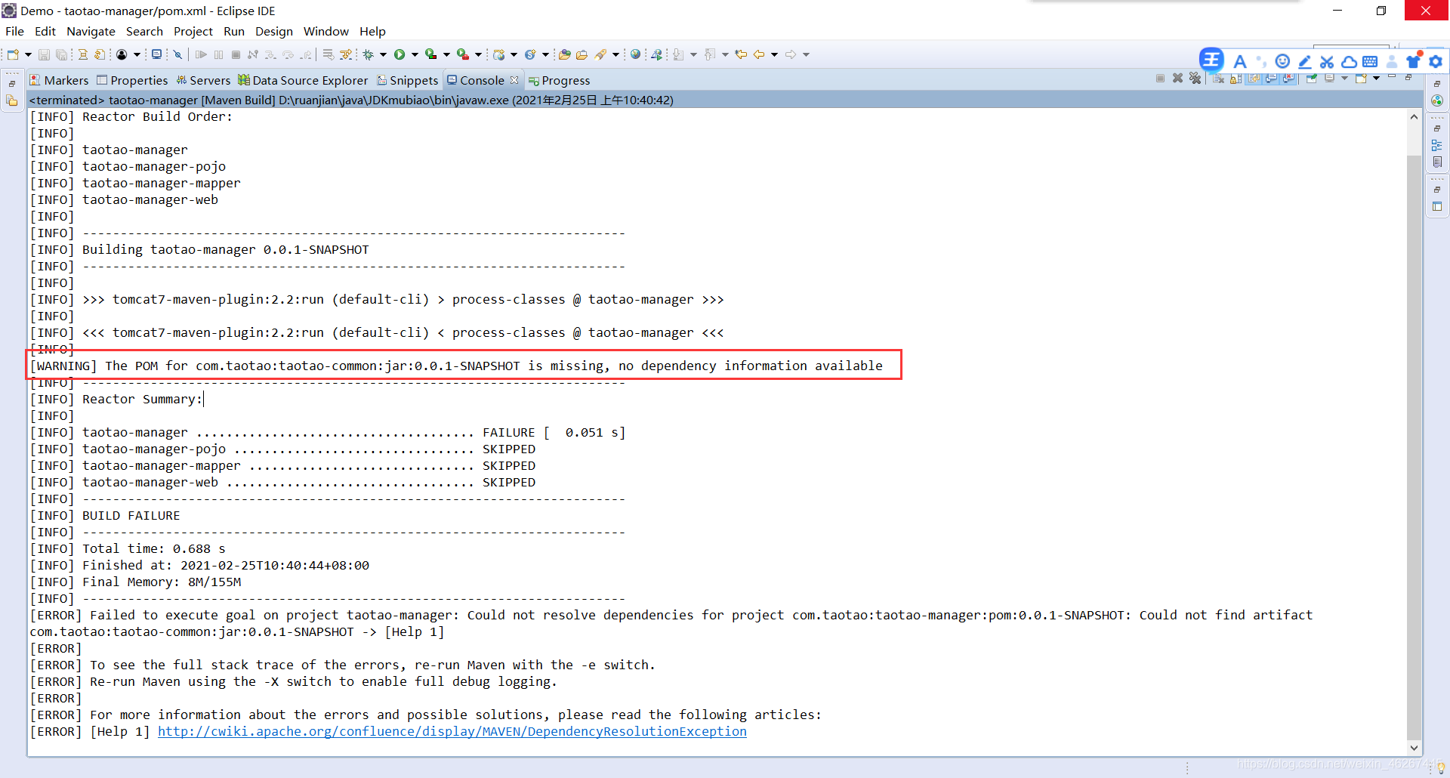Click the Save All toolbar icon
The width and height of the screenshot is (1450, 778).
(61, 54)
